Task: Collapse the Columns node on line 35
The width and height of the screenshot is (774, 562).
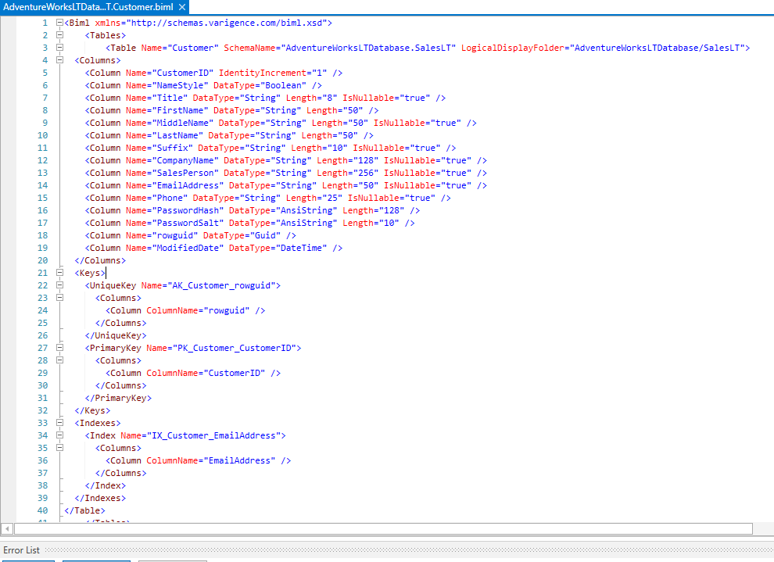Action: 59,448
